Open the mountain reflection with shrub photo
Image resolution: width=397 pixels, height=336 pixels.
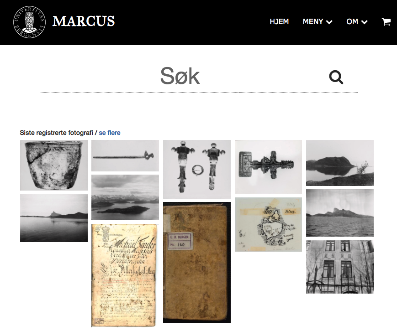(340, 163)
